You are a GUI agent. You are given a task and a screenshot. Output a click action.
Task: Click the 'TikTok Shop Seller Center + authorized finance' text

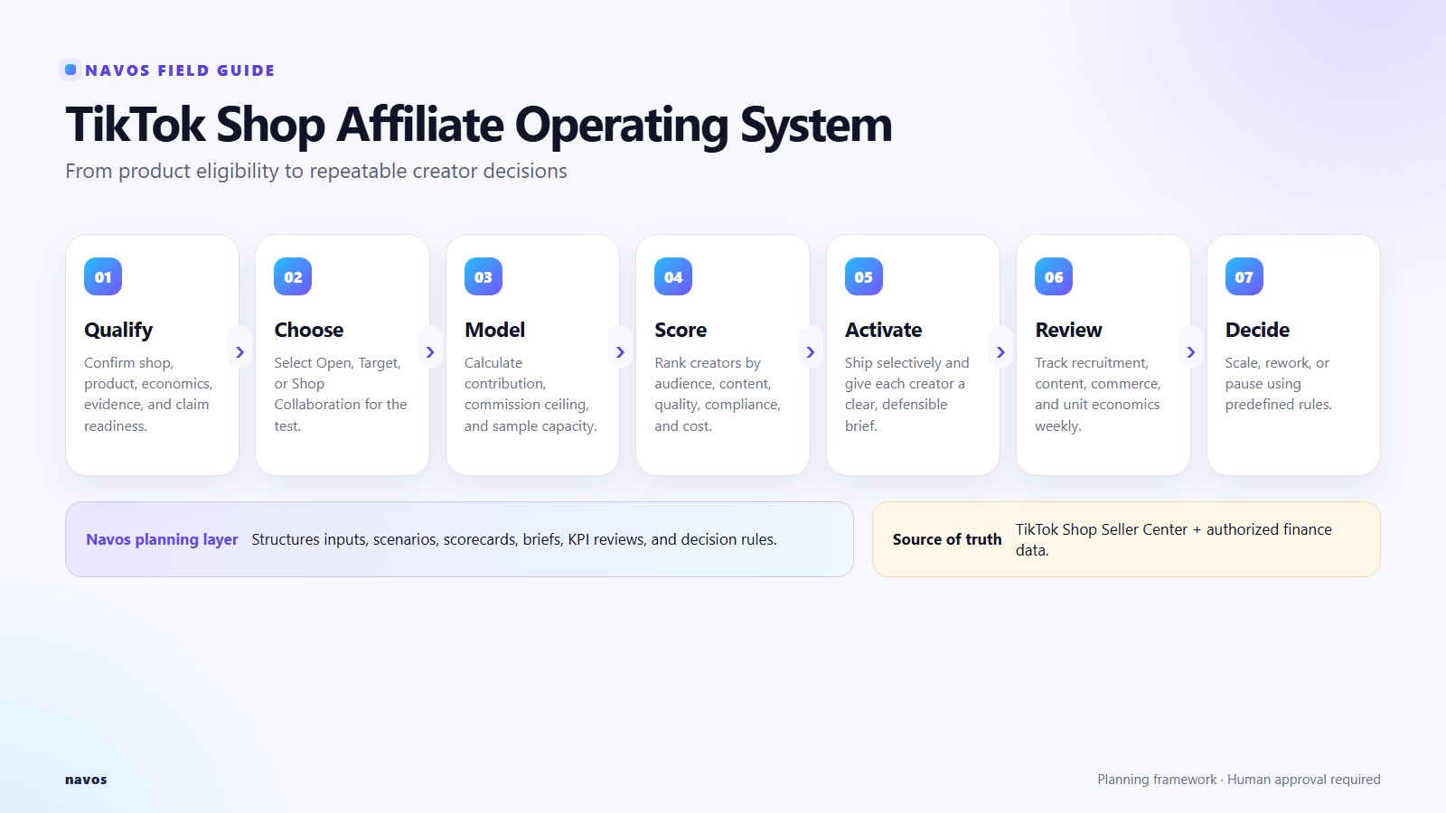[1174, 539]
